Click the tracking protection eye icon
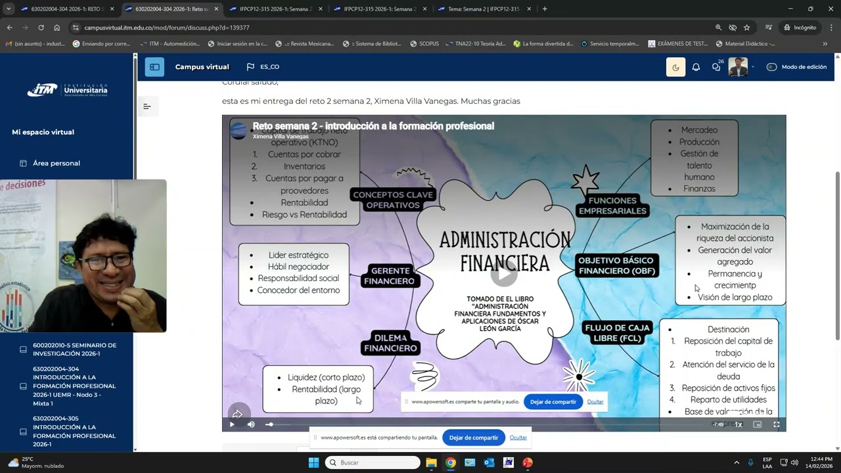Viewport: 841px width, 473px height. click(733, 28)
